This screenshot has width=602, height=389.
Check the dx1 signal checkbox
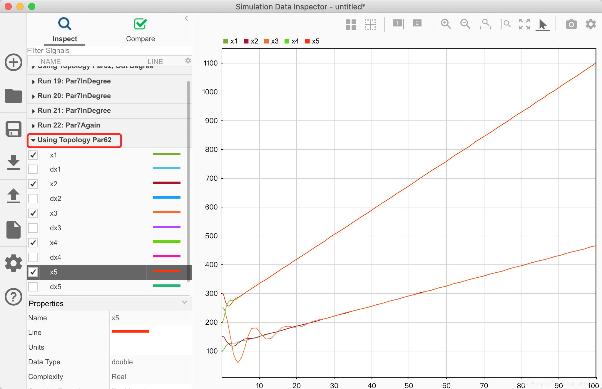click(33, 169)
